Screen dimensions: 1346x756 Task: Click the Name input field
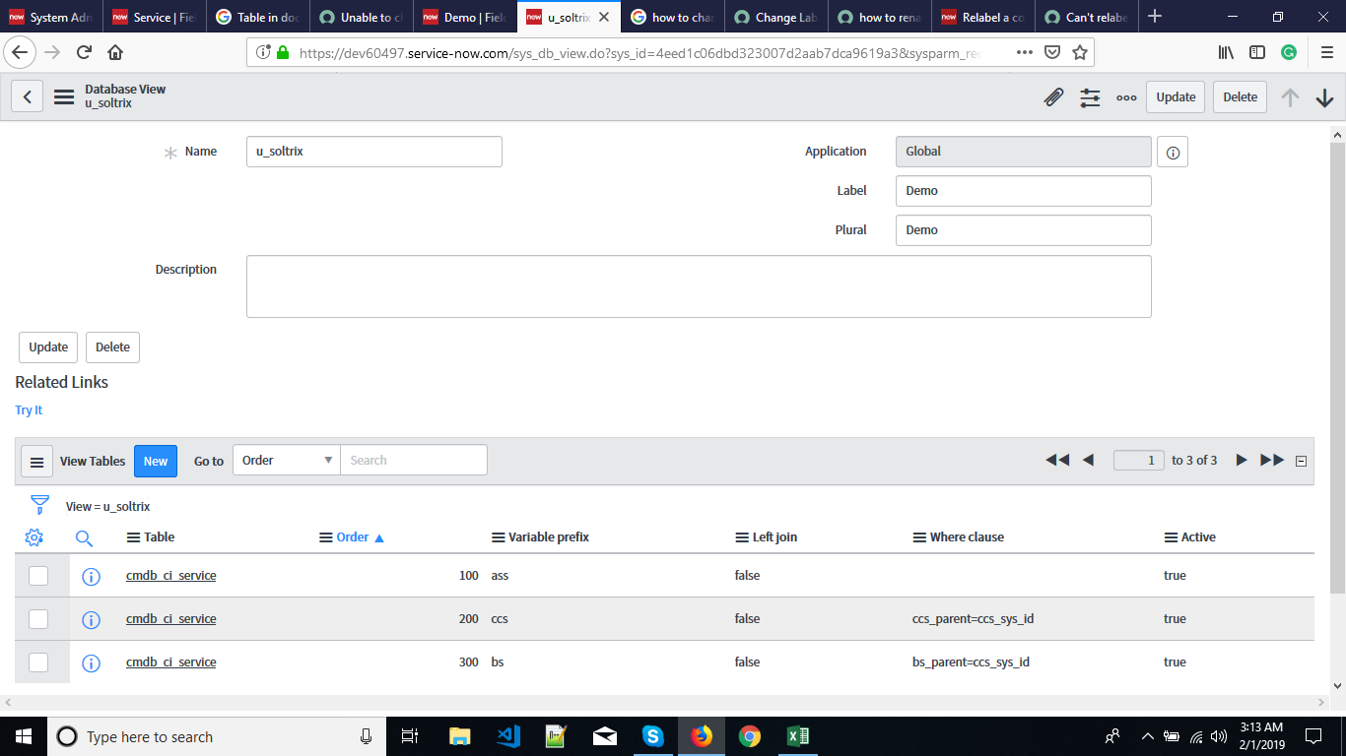(374, 152)
